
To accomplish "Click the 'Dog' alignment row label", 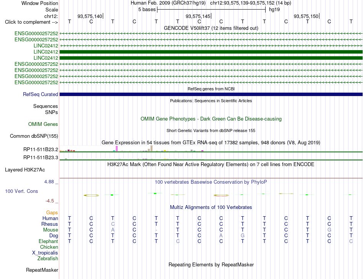I will [x=53, y=236].
